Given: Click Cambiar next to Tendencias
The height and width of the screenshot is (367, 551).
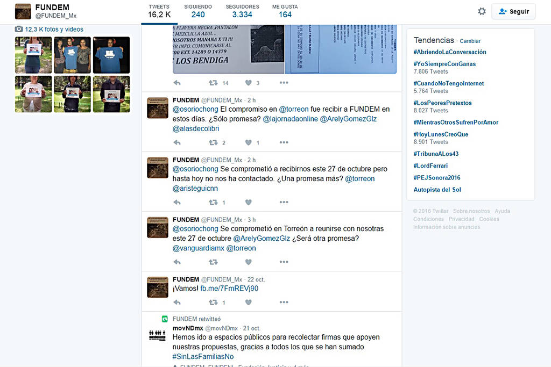Looking at the screenshot, I should pyautogui.click(x=470, y=41).
